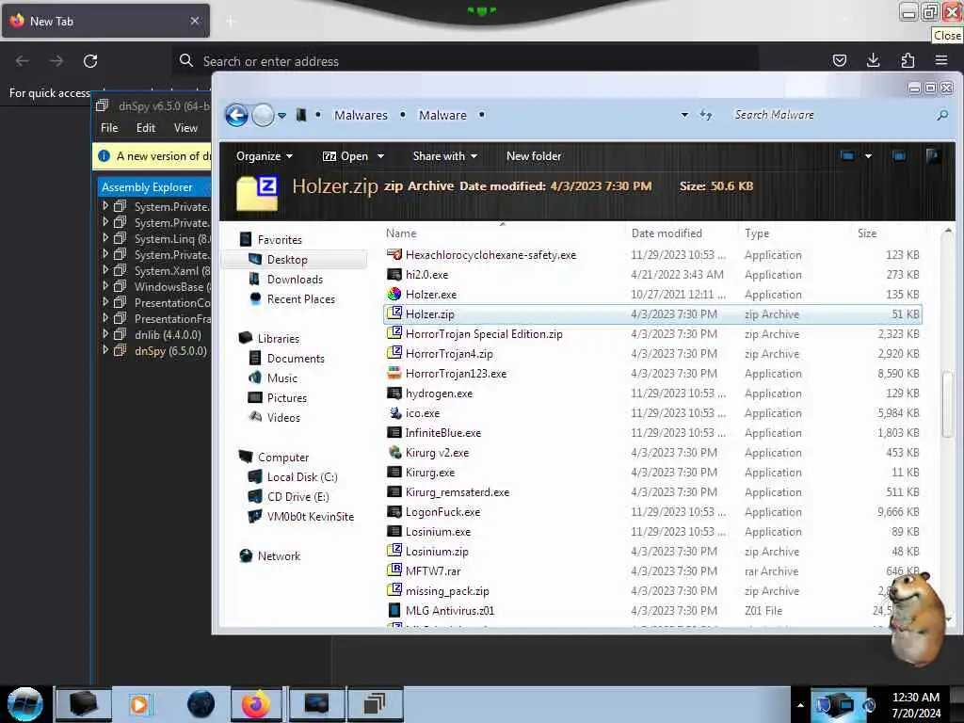Select Documents library
The width and height of the screenshot is (964, 723).
[296, 359]
